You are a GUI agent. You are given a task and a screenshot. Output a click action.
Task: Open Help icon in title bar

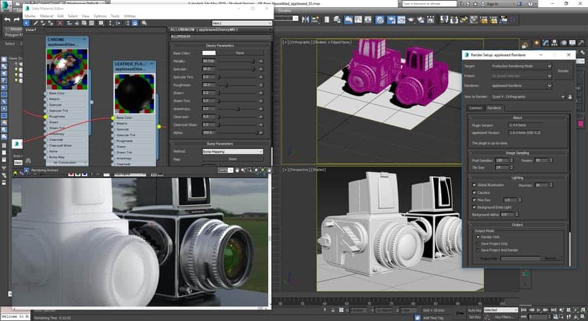(531, 3)
